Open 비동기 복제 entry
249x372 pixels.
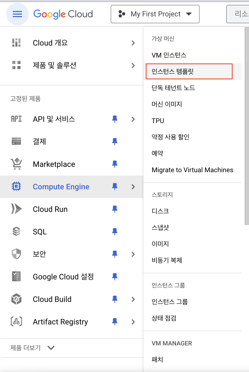[x=167, y=260]
